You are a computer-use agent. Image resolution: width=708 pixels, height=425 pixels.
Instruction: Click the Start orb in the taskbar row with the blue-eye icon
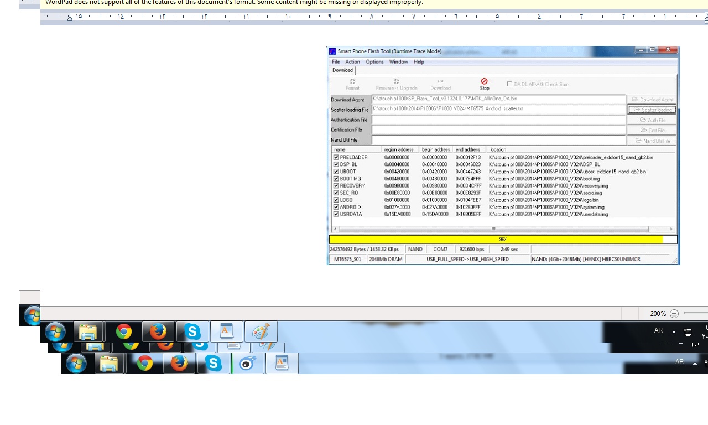(76, 363)
